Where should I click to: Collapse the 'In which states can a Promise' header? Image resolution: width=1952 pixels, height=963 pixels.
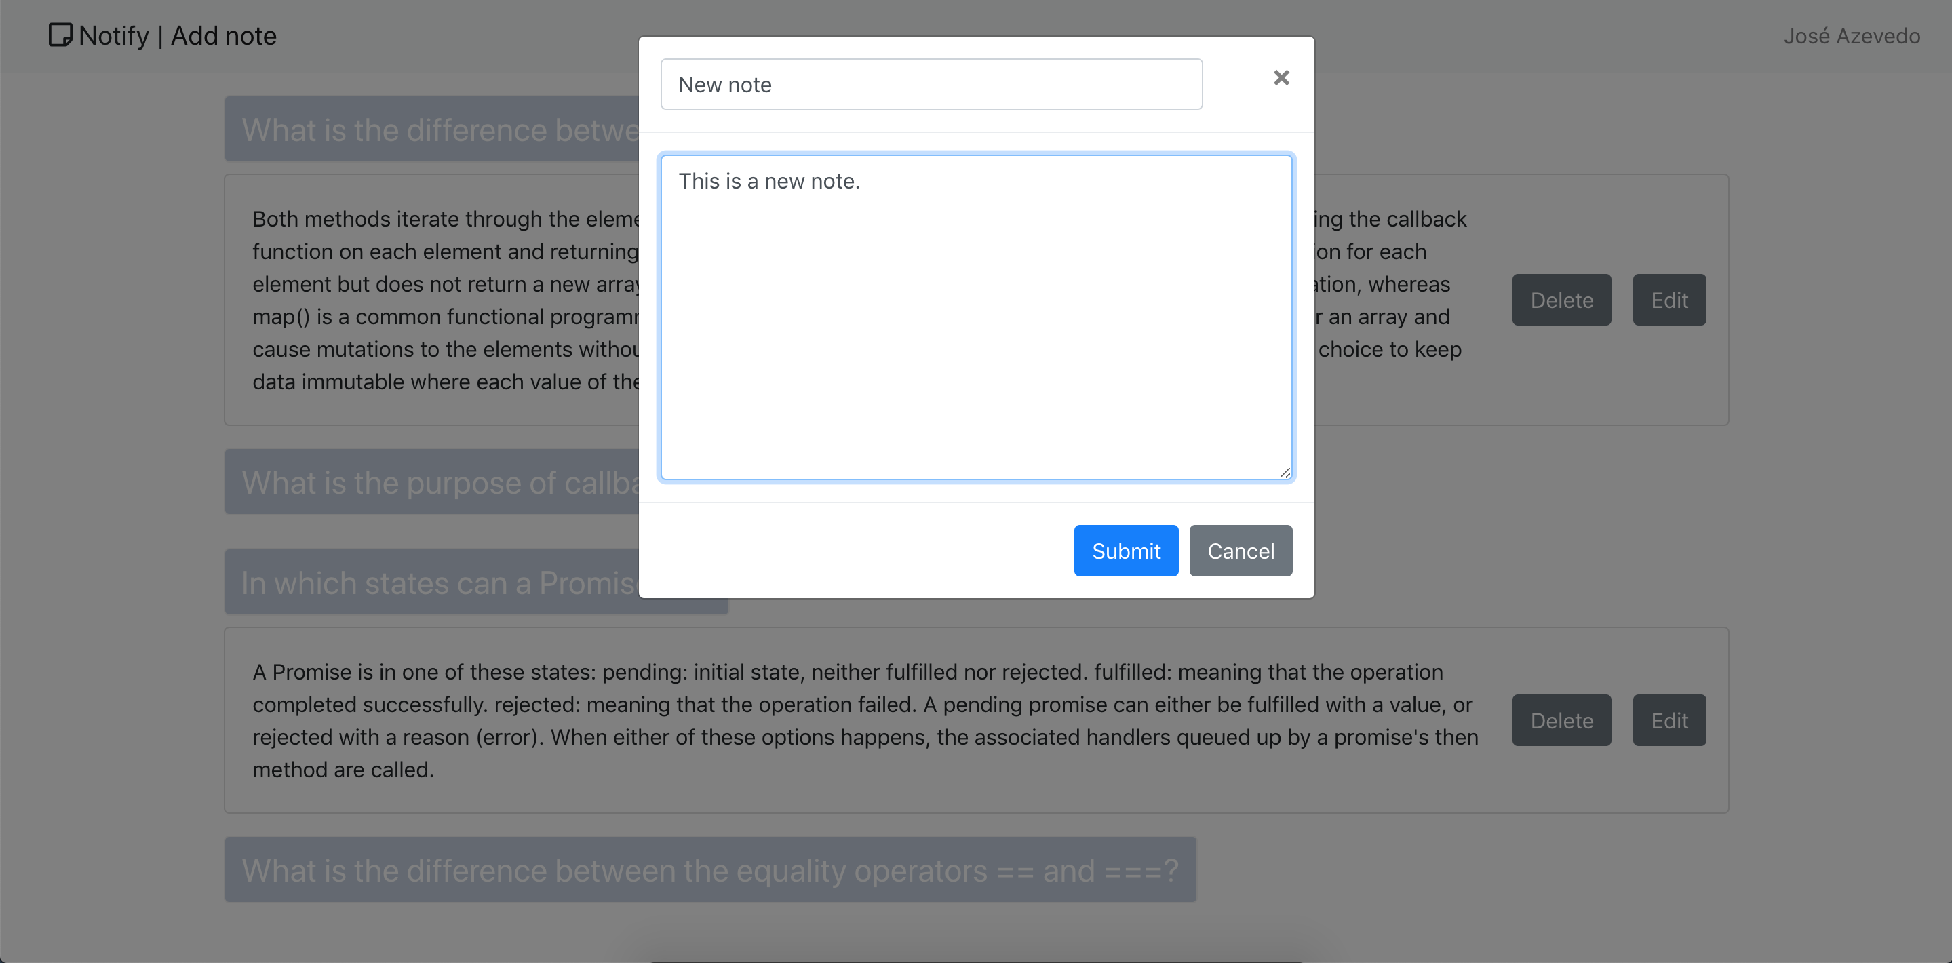[x=432, y=583]
